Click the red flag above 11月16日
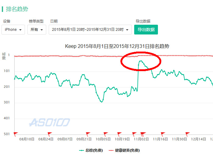The width and height of the screenshot is (213, 155). pos(162,134)
